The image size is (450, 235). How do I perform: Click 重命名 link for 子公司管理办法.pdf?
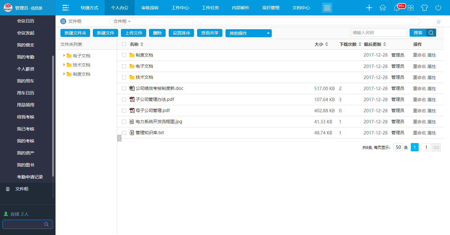(x=419, y=100)
